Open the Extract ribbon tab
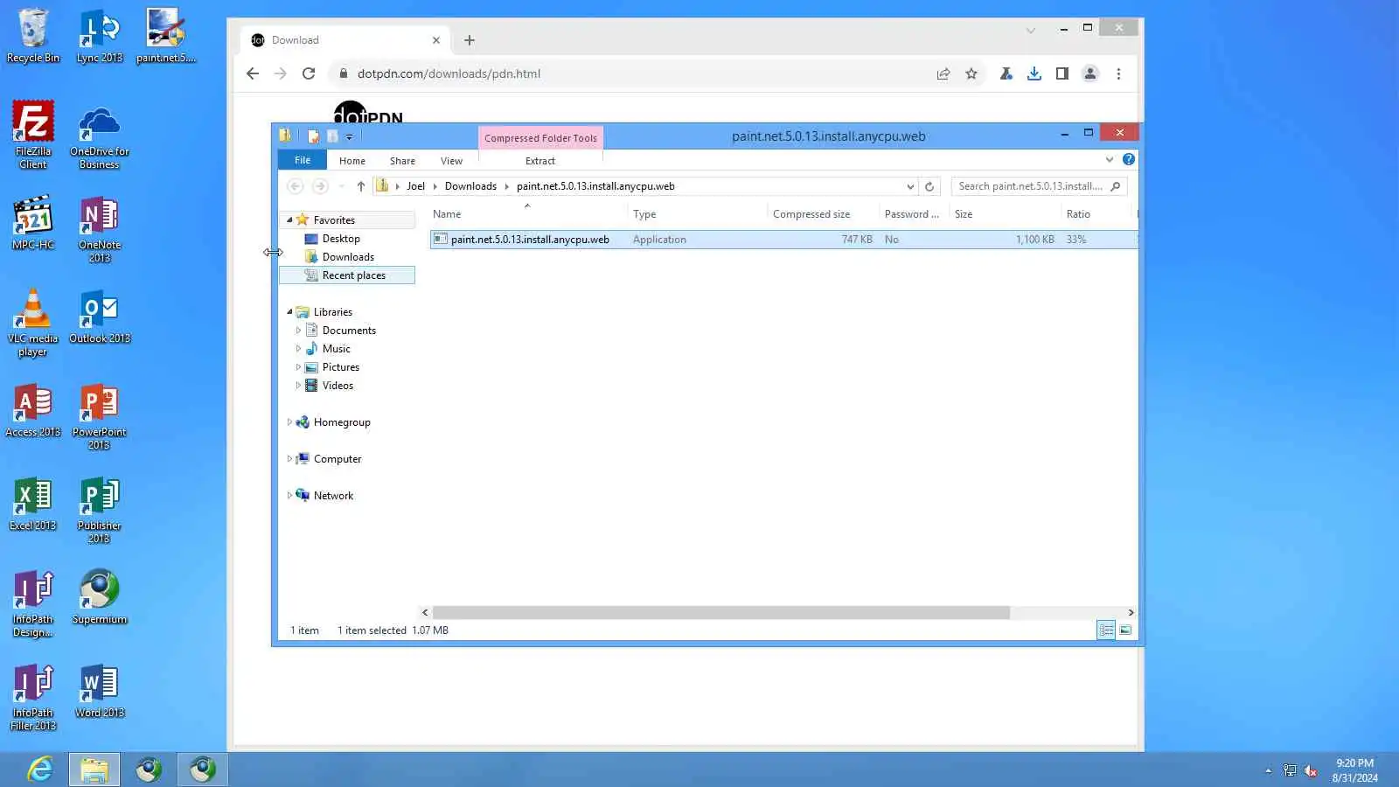Screen dimensions: 1399x787 (x=540, y=161)
